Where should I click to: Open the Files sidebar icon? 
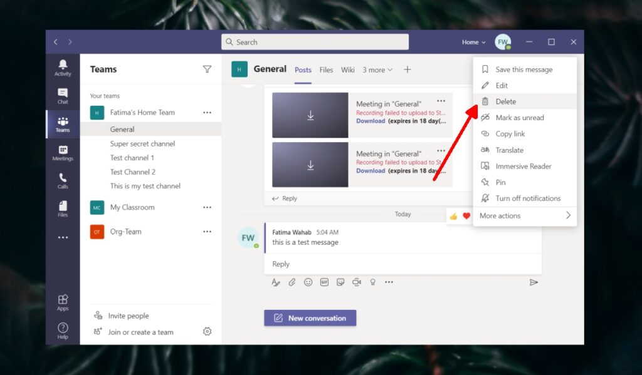(62, 209)
